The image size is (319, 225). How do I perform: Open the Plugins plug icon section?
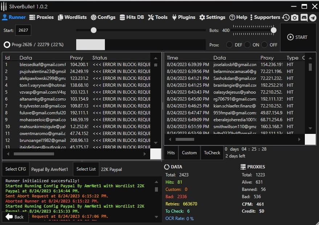tap(184, 17)
